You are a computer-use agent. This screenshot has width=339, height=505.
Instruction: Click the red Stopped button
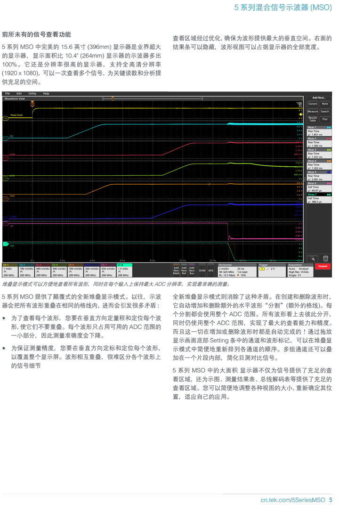(323, 266)
